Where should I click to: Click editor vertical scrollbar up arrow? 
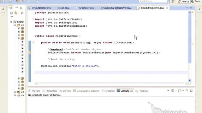189,13
